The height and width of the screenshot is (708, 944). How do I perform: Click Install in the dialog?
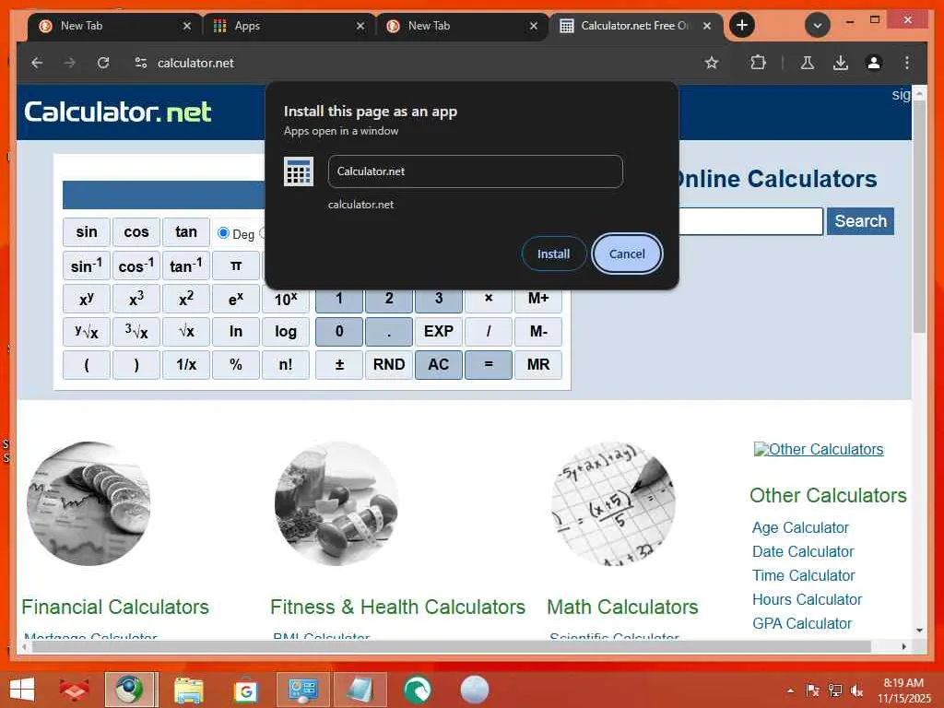pyautogui.click(x=553, y=254)
